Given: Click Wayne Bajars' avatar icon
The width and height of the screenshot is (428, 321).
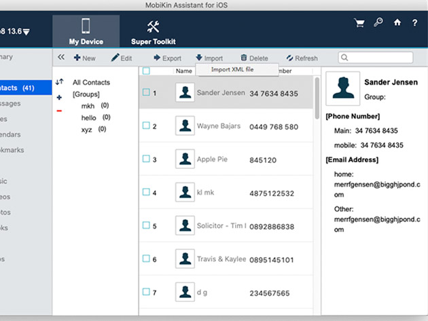Looking at the screenshot, I should tap(185, 126).
